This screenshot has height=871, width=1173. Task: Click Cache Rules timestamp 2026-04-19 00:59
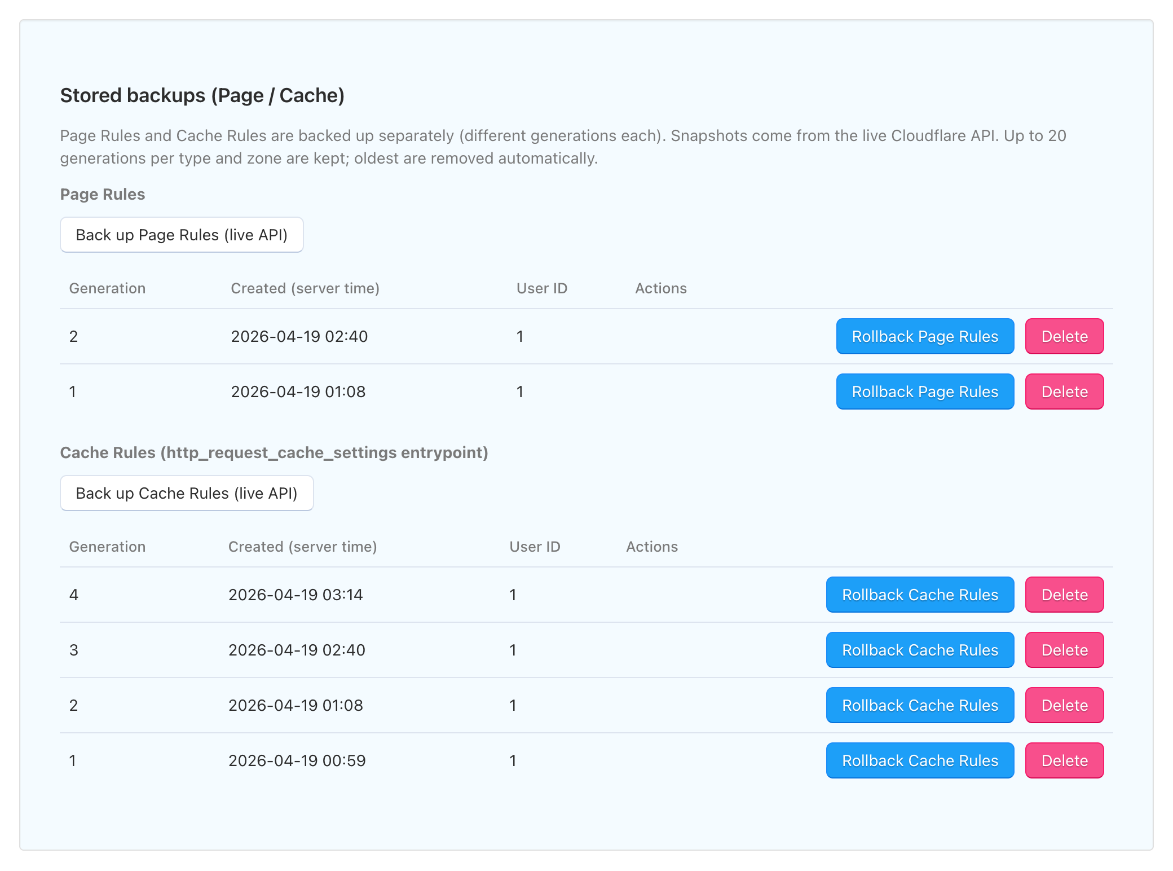[297, 760]
